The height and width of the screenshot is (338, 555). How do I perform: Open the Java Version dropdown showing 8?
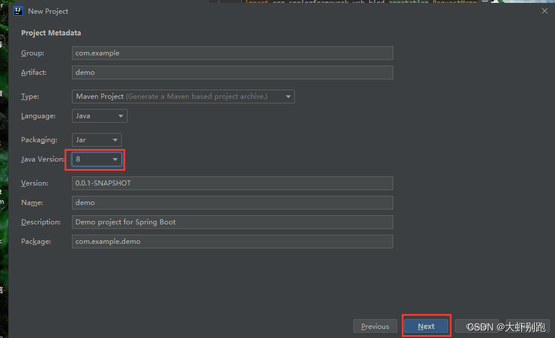tap(97, 159)
